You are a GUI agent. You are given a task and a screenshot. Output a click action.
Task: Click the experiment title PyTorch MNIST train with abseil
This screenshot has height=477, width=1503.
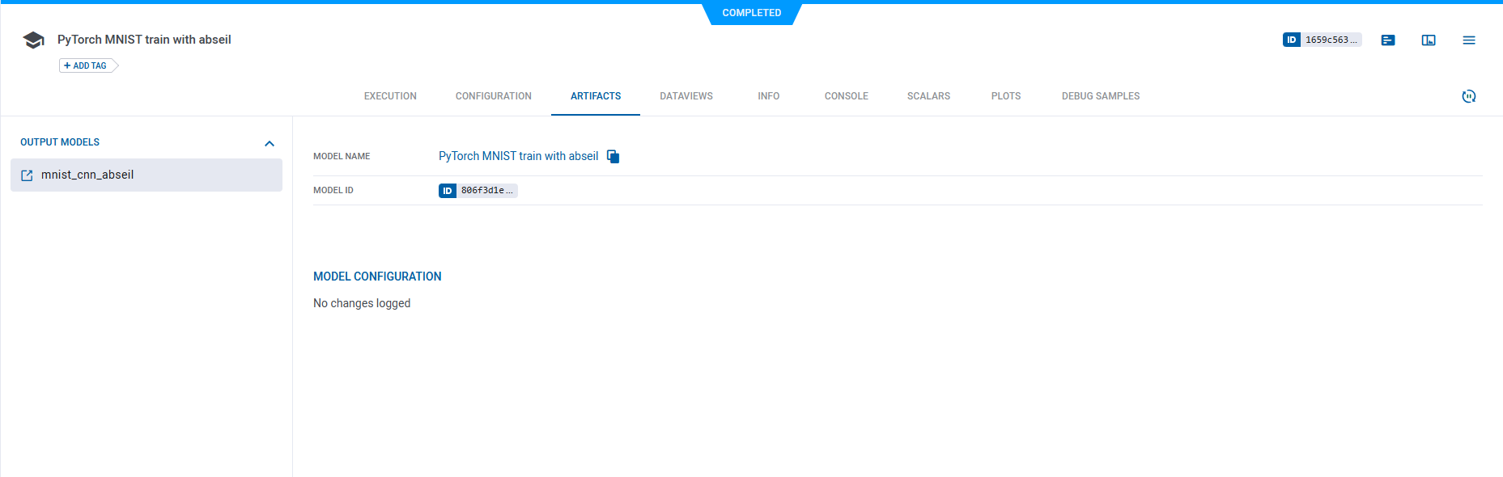point(144,40)
